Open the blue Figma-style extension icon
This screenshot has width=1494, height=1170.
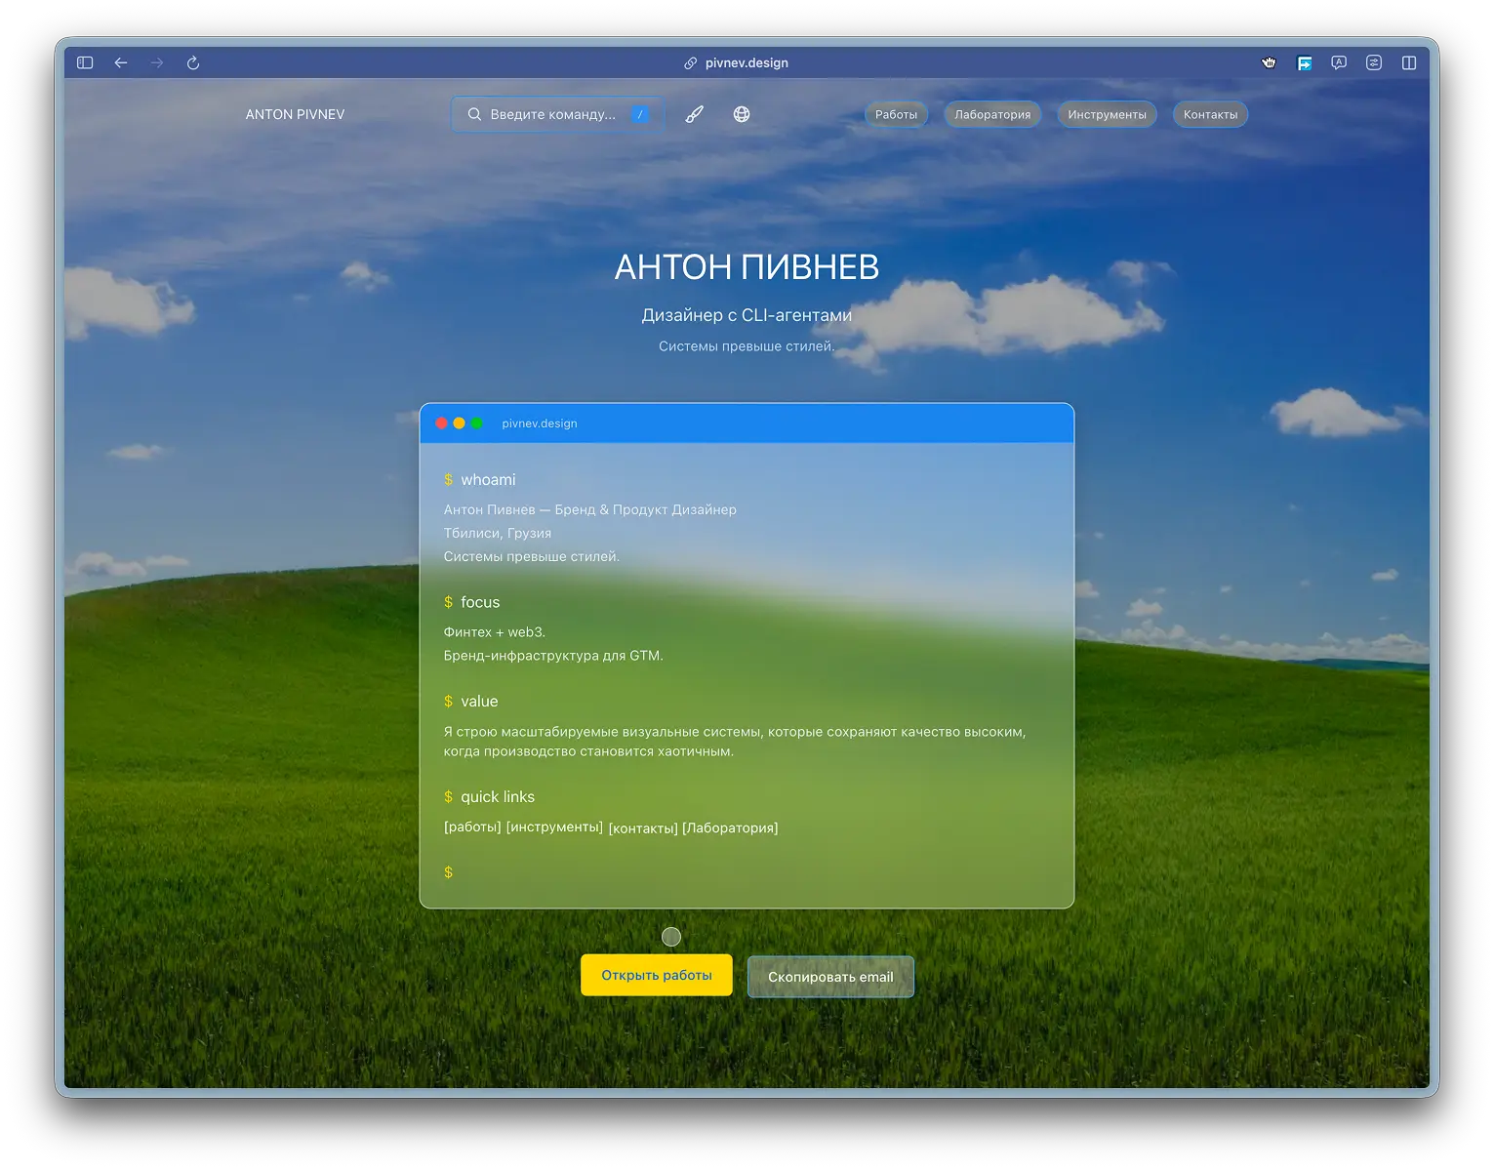(1304, 61)
